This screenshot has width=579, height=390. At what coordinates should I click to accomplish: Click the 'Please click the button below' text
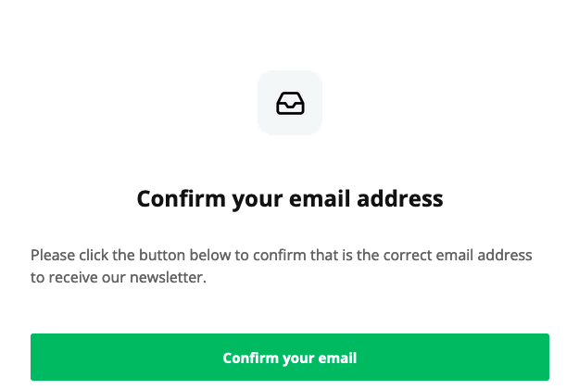point(131,255)
